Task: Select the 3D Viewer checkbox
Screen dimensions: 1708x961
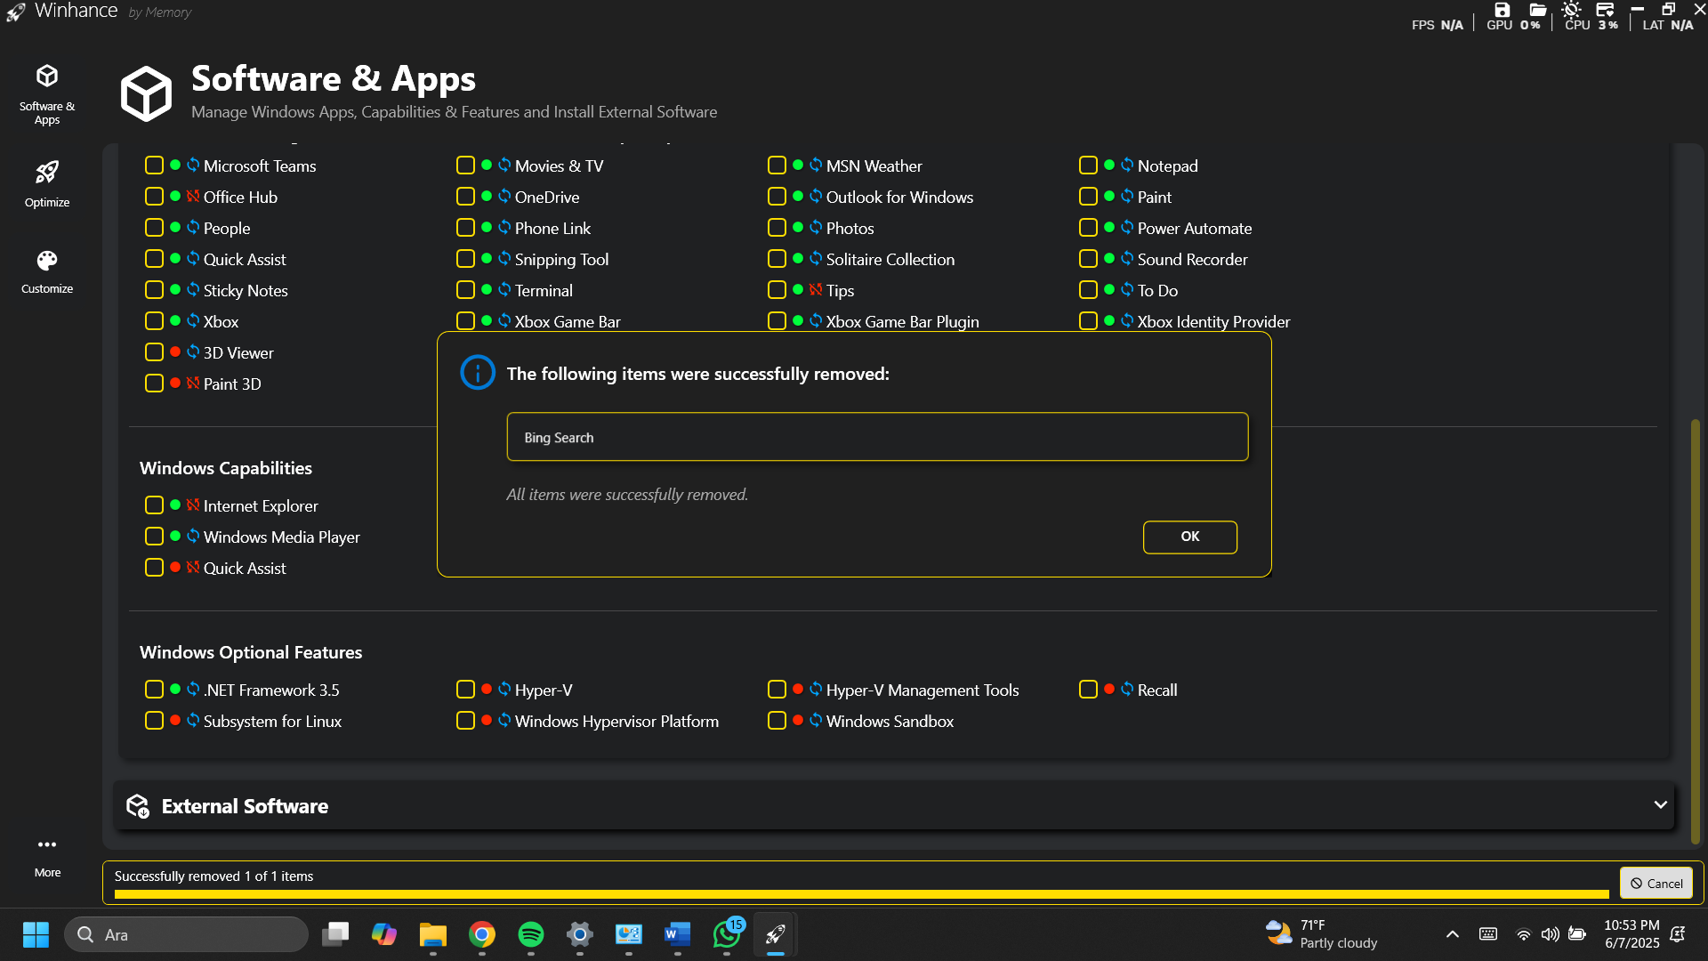Action: (x=154, y=352)
